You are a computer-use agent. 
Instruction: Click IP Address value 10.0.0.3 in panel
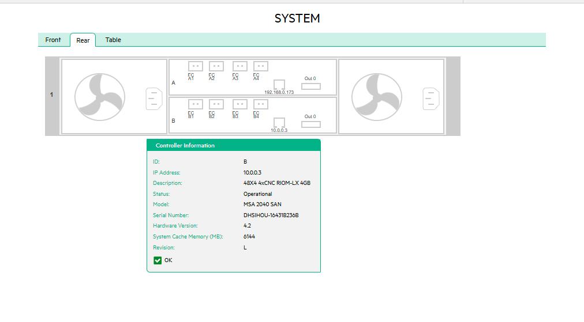point(253,173)
